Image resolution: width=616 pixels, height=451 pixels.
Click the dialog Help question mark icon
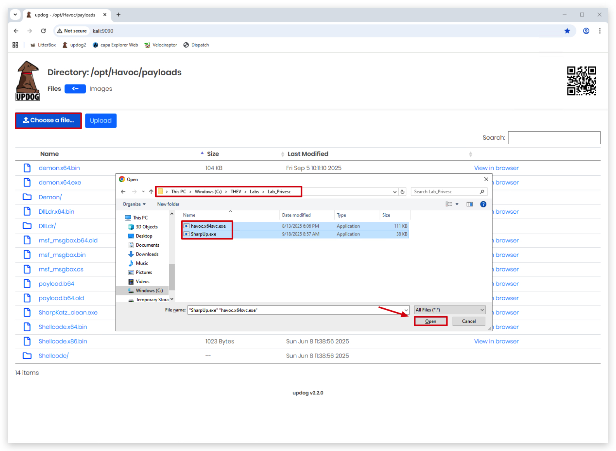[x=483, y=204]
